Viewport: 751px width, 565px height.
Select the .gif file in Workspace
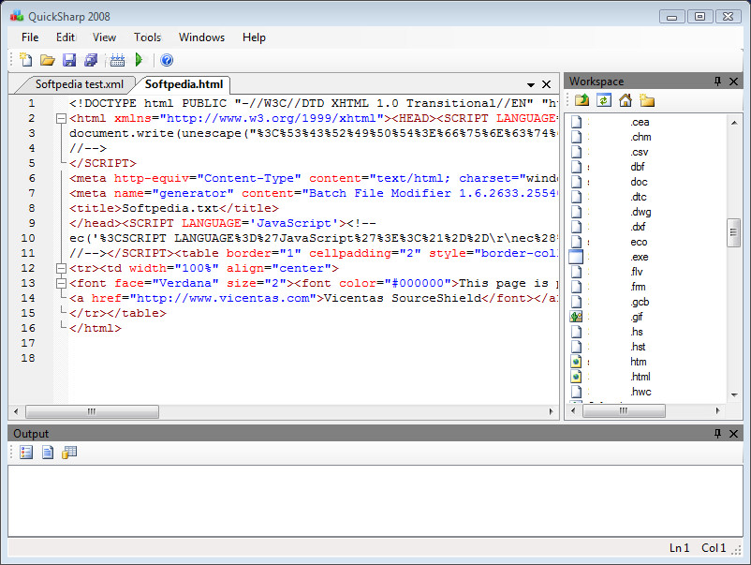coord(637,317)
